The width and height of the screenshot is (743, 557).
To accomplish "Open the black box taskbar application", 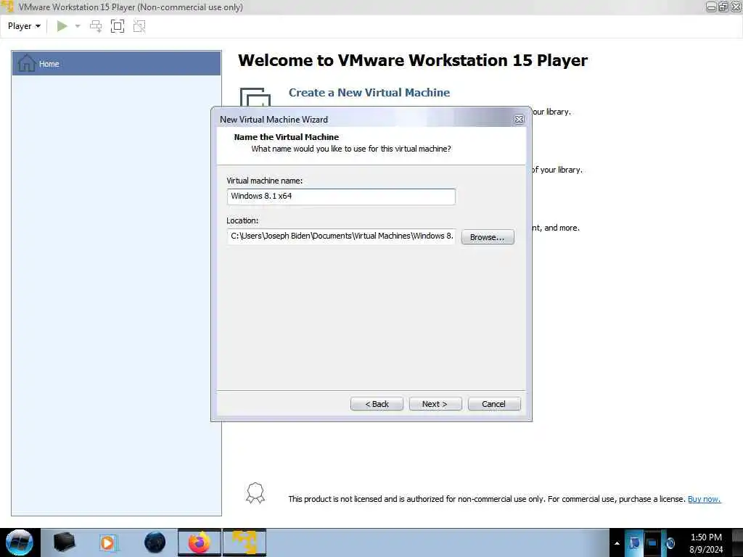I will pos(64,542).
